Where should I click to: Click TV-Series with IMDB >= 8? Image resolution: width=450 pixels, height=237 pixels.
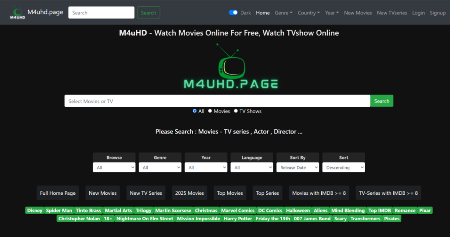388,193
